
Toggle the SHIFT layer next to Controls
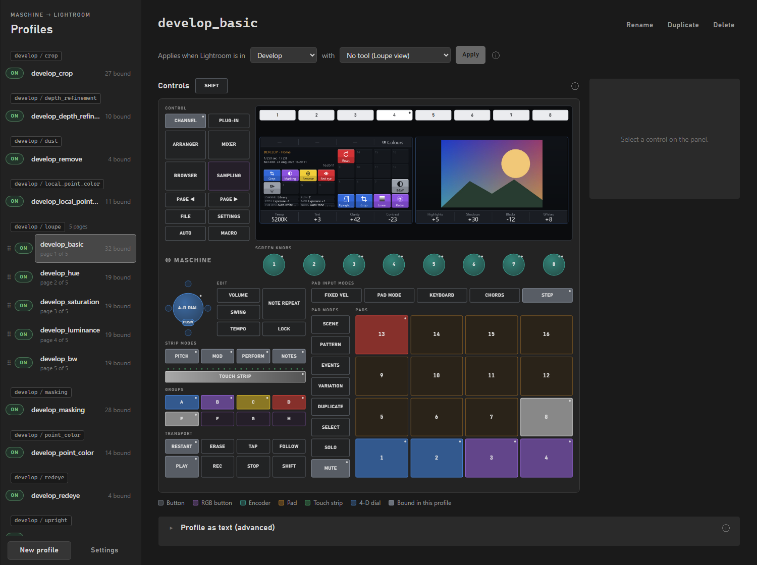pos(211,86)
